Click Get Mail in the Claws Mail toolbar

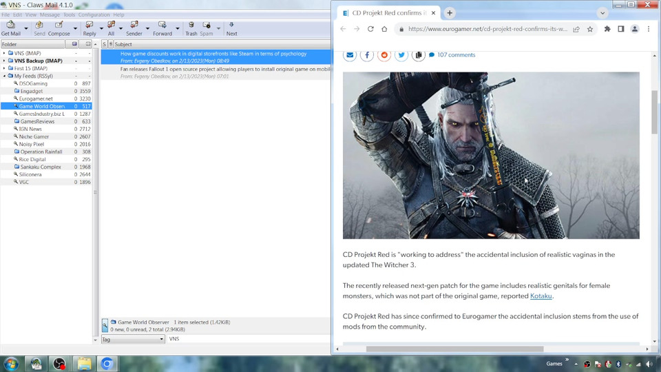tap(10, 28)
